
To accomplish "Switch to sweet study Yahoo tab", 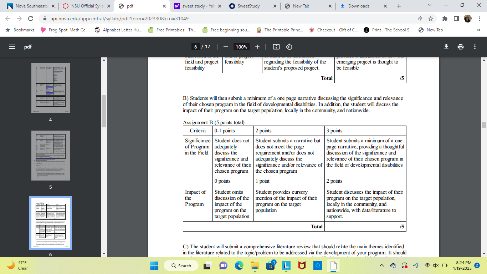I will point(198,6).
